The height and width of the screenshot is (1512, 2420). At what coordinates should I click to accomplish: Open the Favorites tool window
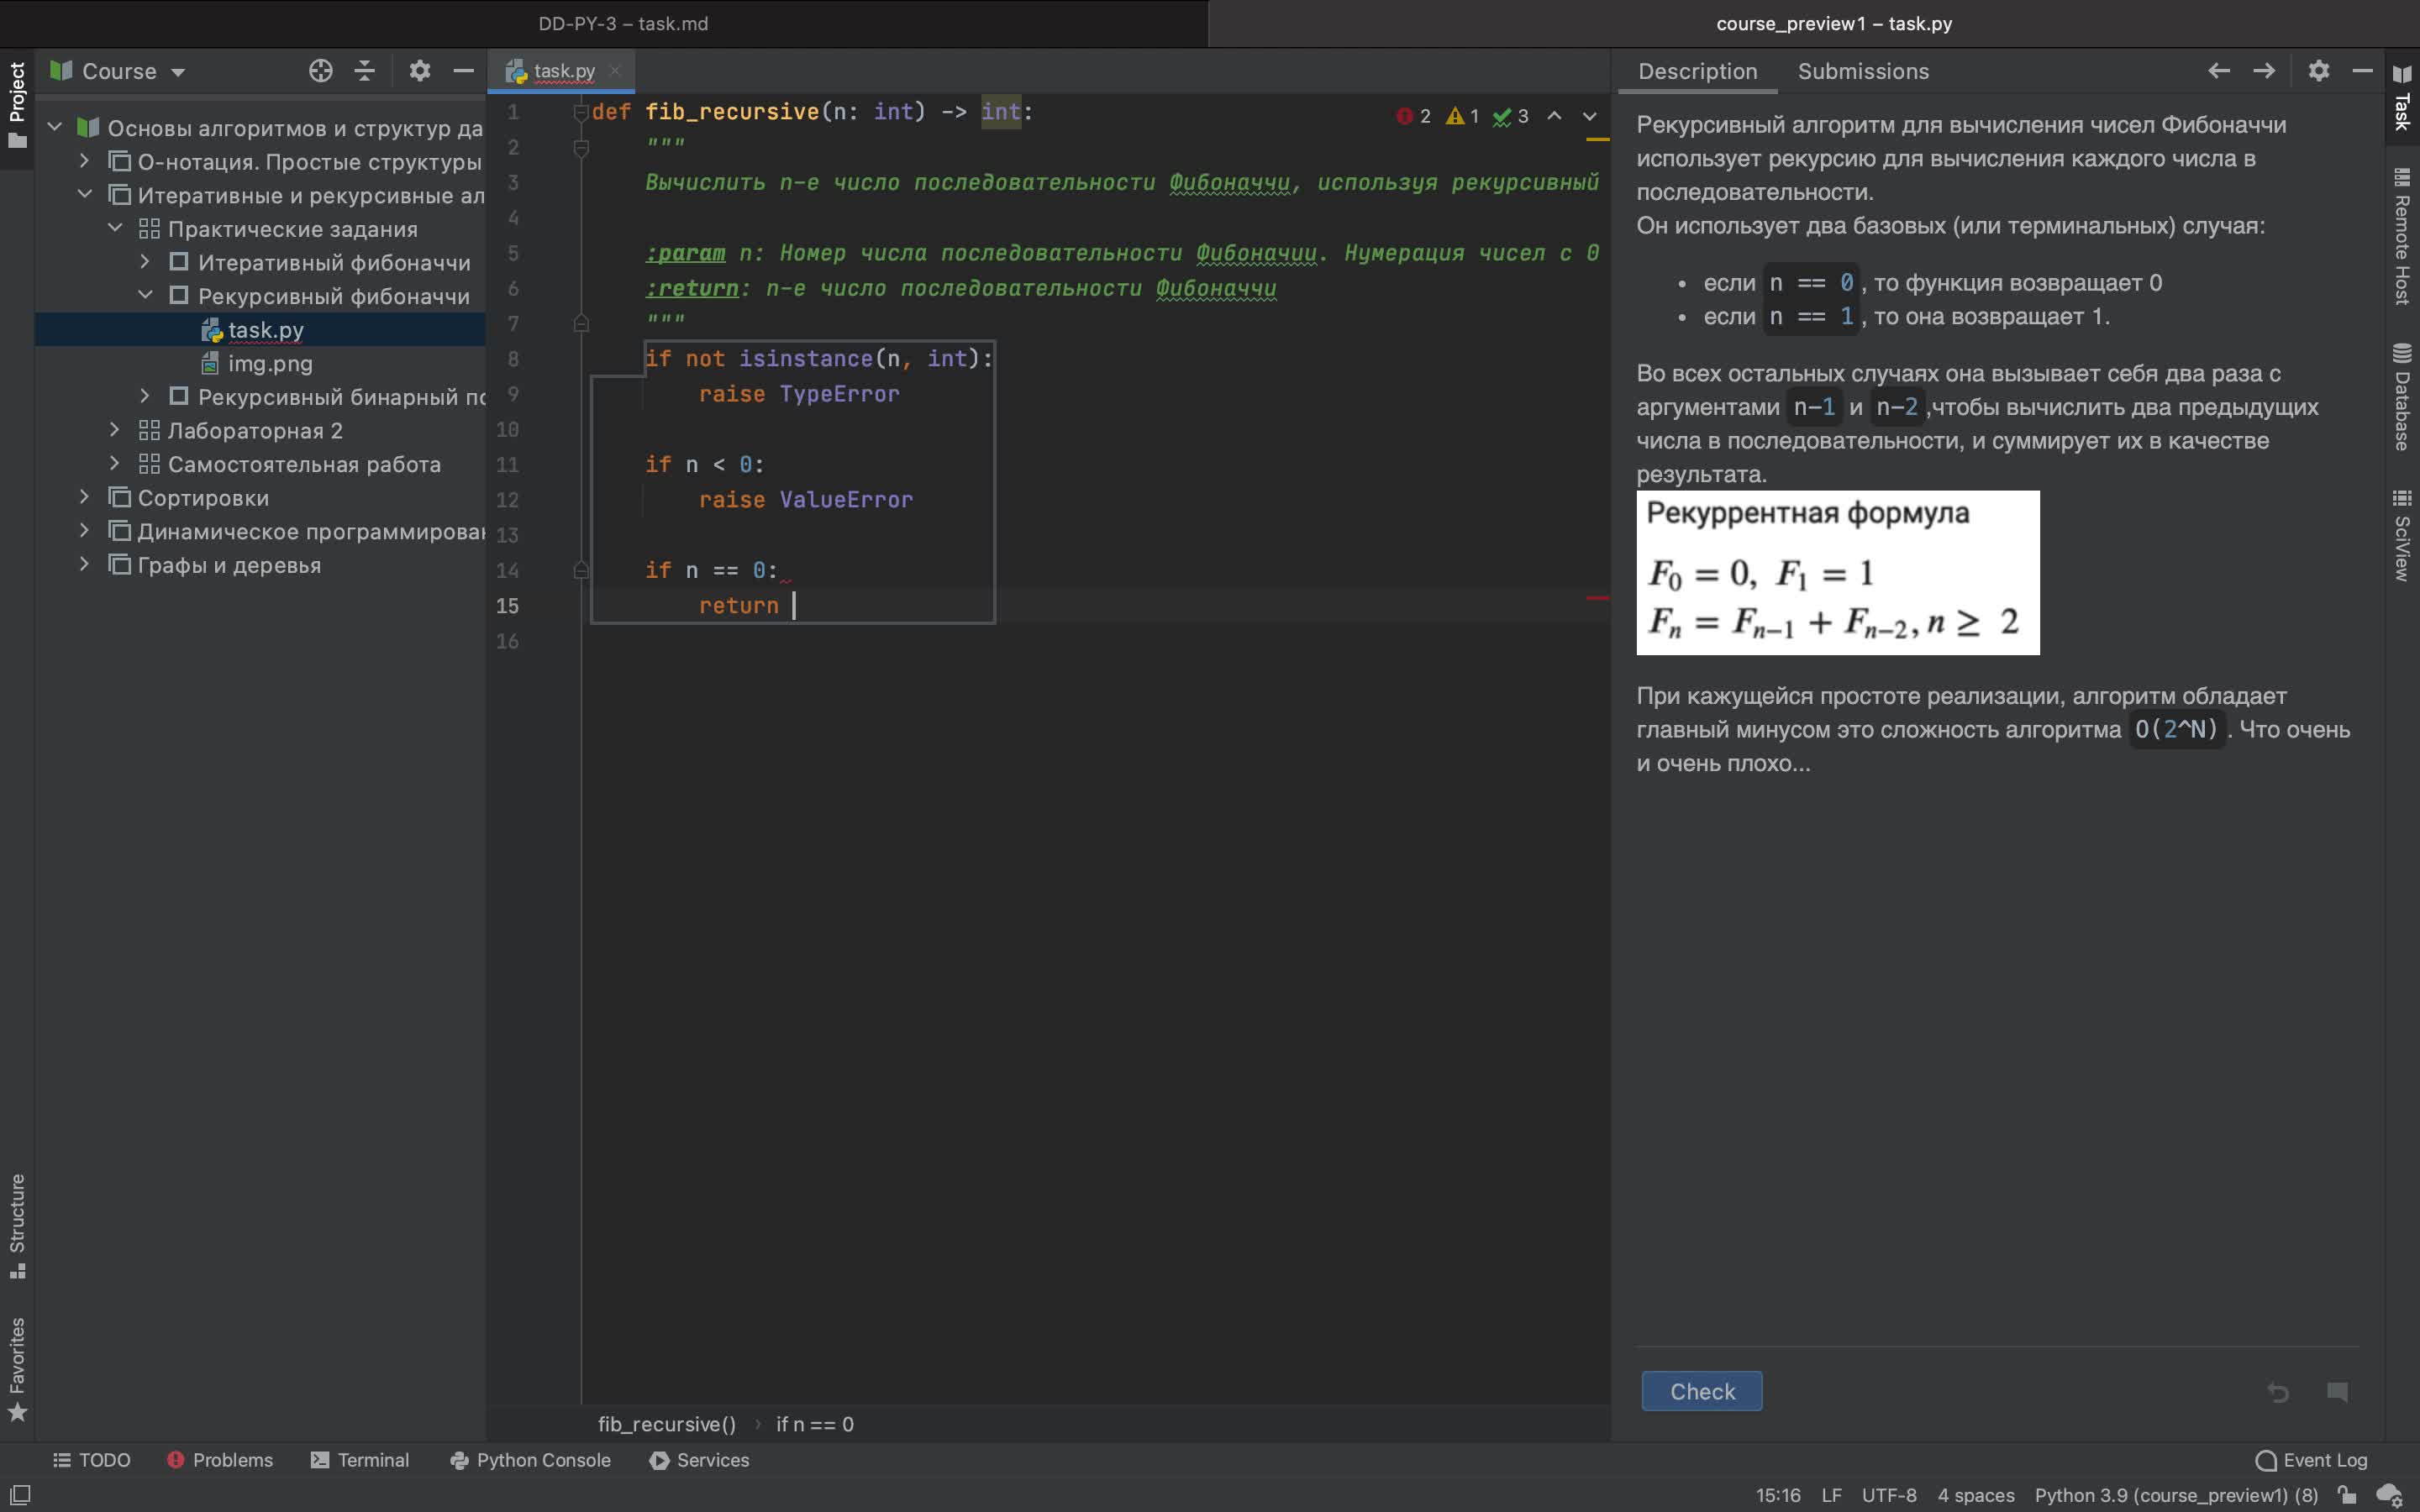pyautogui.click(x=17, y=1369)
